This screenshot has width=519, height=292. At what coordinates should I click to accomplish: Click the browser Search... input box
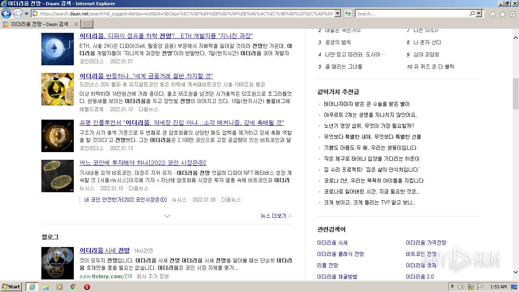412,14
